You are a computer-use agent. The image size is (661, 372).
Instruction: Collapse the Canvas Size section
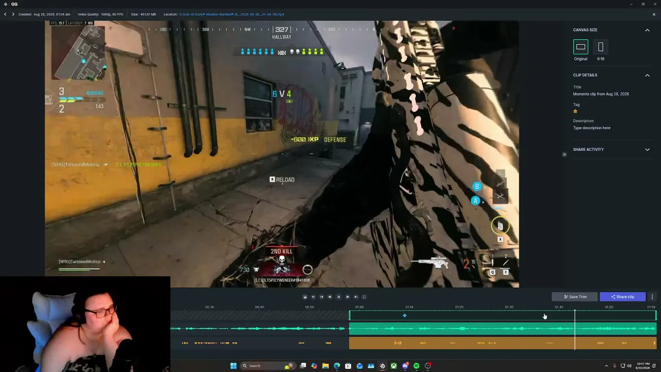click(647, 30)
